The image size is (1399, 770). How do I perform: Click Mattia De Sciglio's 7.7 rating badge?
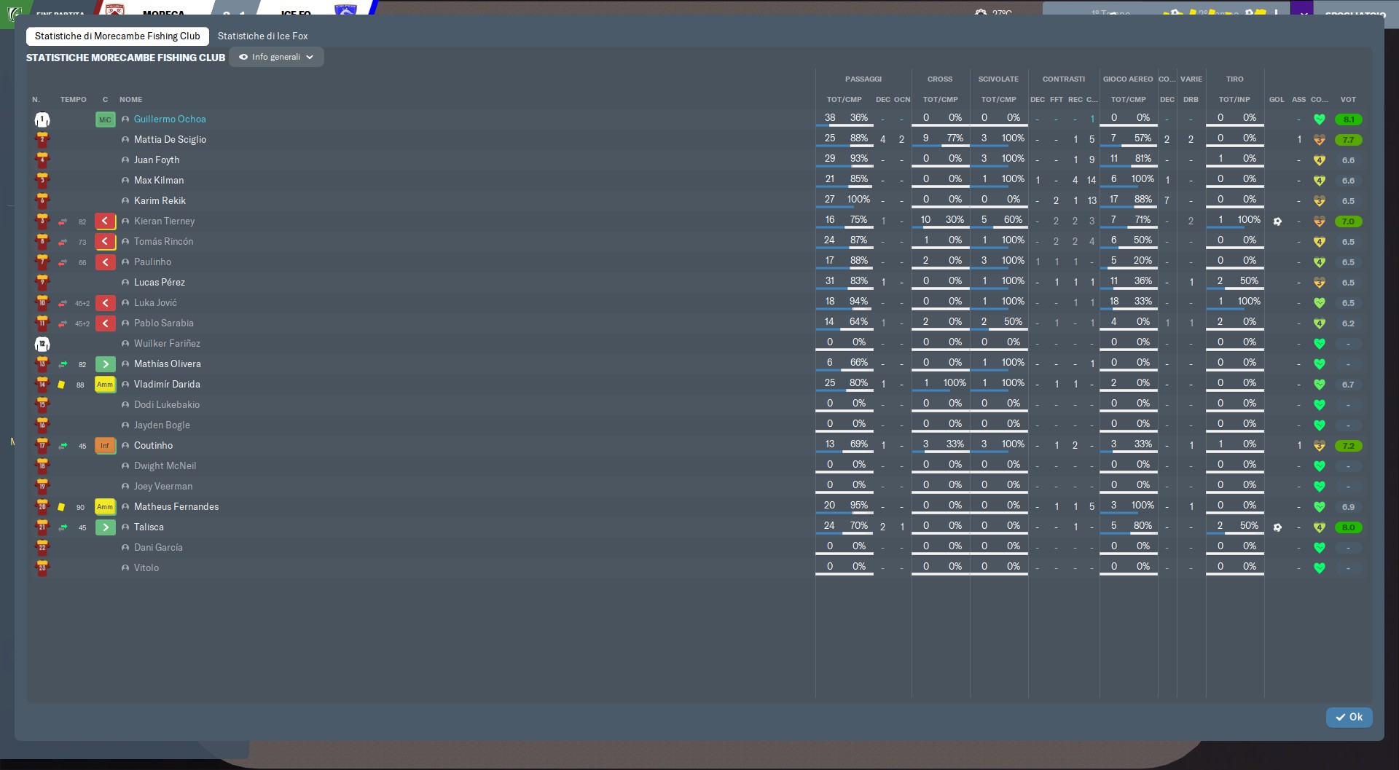[x=1348, y=140]
